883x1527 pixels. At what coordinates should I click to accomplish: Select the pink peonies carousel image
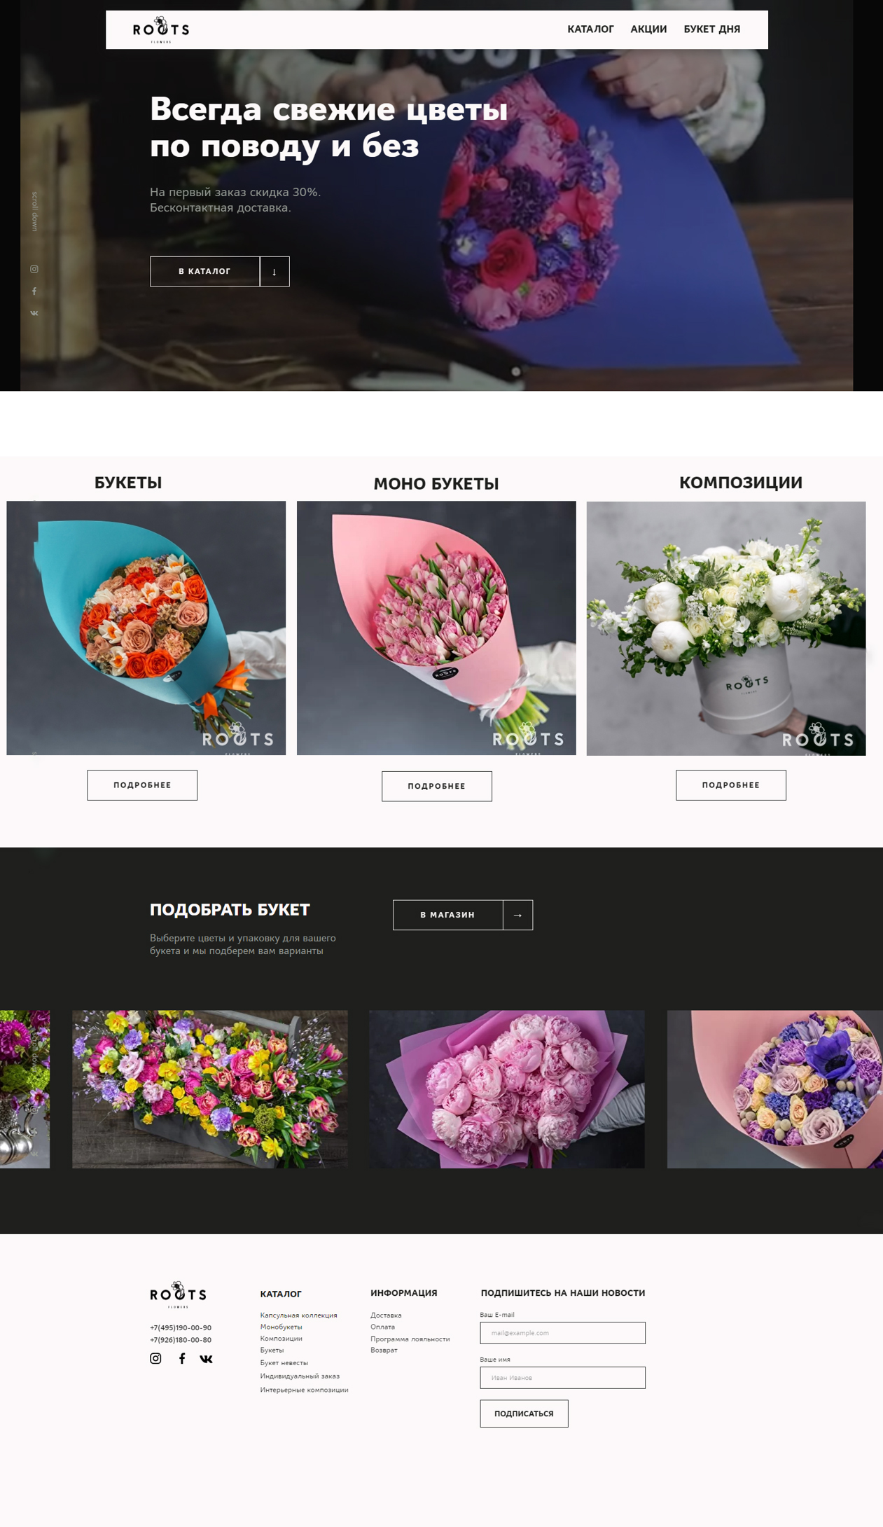pos(507,1089)
